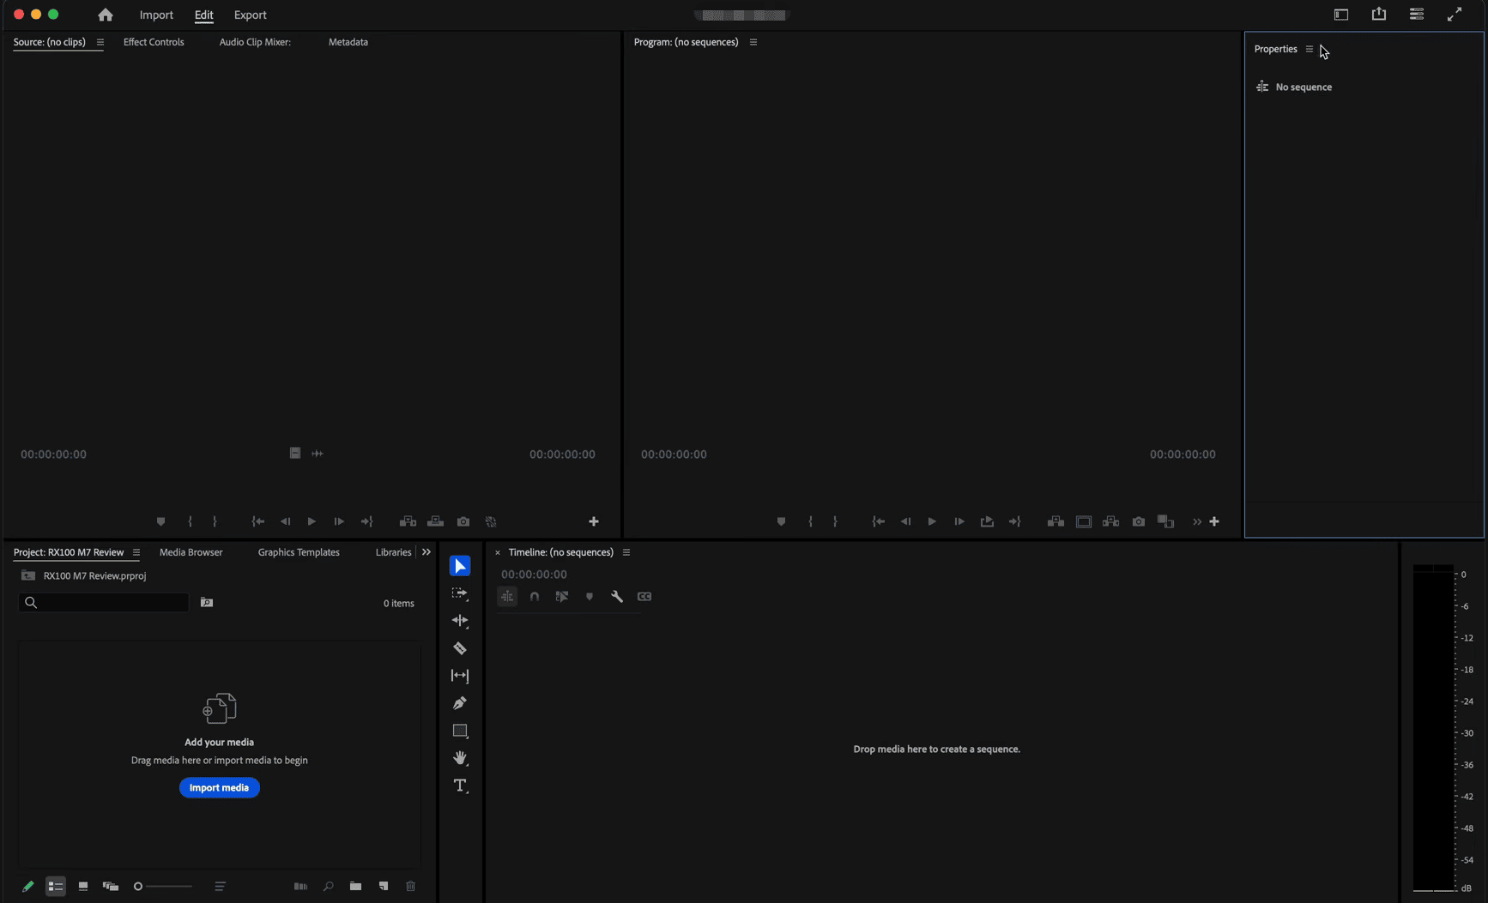Viewport: 1488px width, 903px height.
Task: Toggle Linked Selection in Timeline
Action: click(x=562, y=596)
